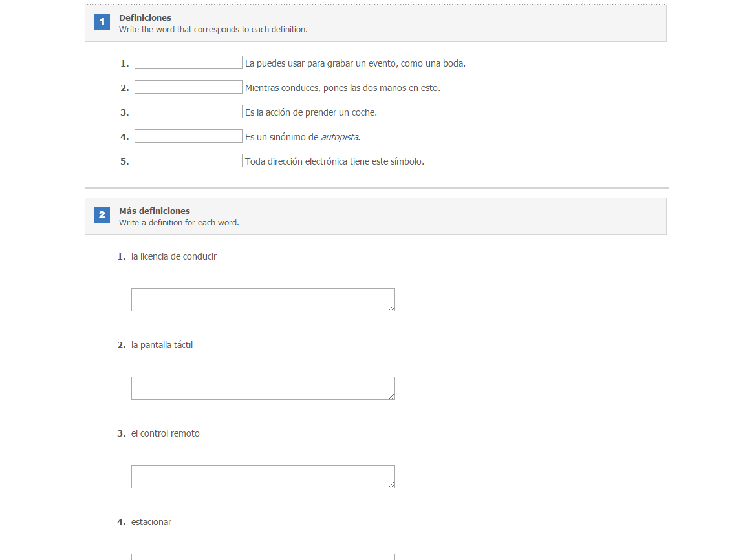Click answer field for wedding recording definition
The width and height of the screenshot is (745, 560).
(188, 63)
